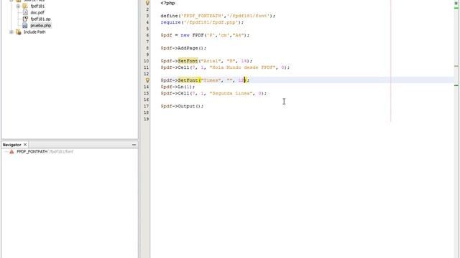The width and height of the screenshot is (460, 258).
Task: Click the 'new FPDF' constructor line
Action: [x=205, y=35]
